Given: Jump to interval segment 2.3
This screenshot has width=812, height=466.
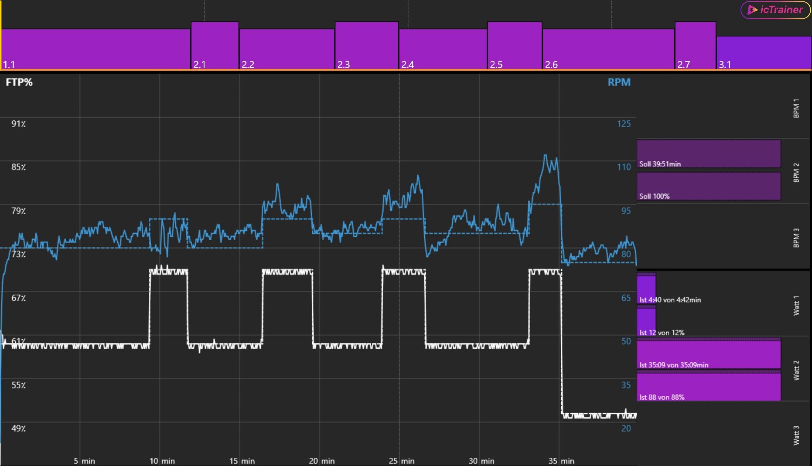Looking at the screenshot, I should (x=366, y=46).
